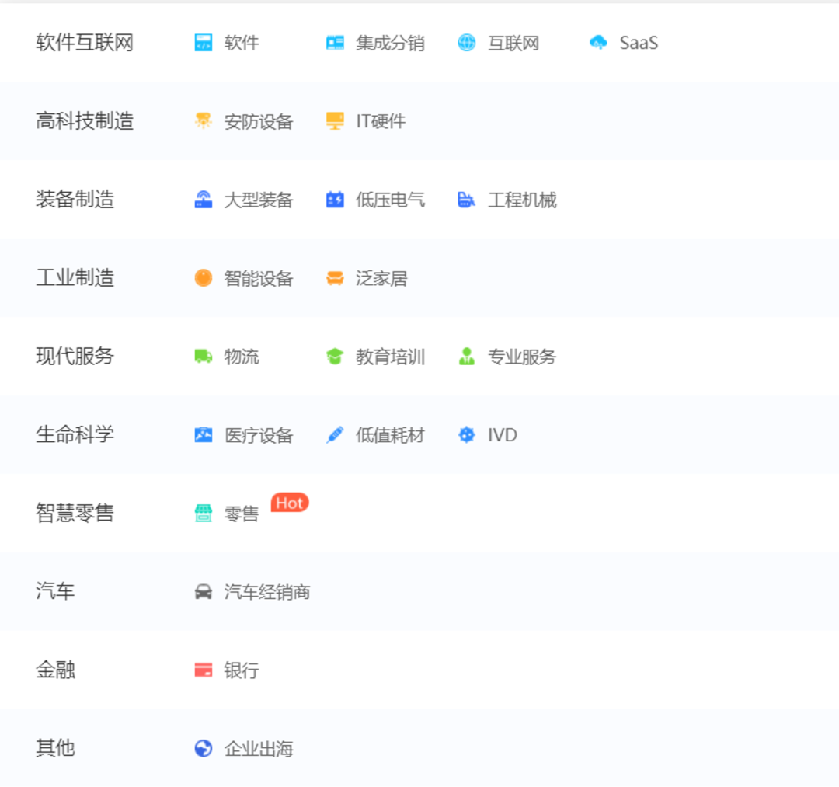
Task: Click the 大型装备 icon
Action: [x=204, y=200]
